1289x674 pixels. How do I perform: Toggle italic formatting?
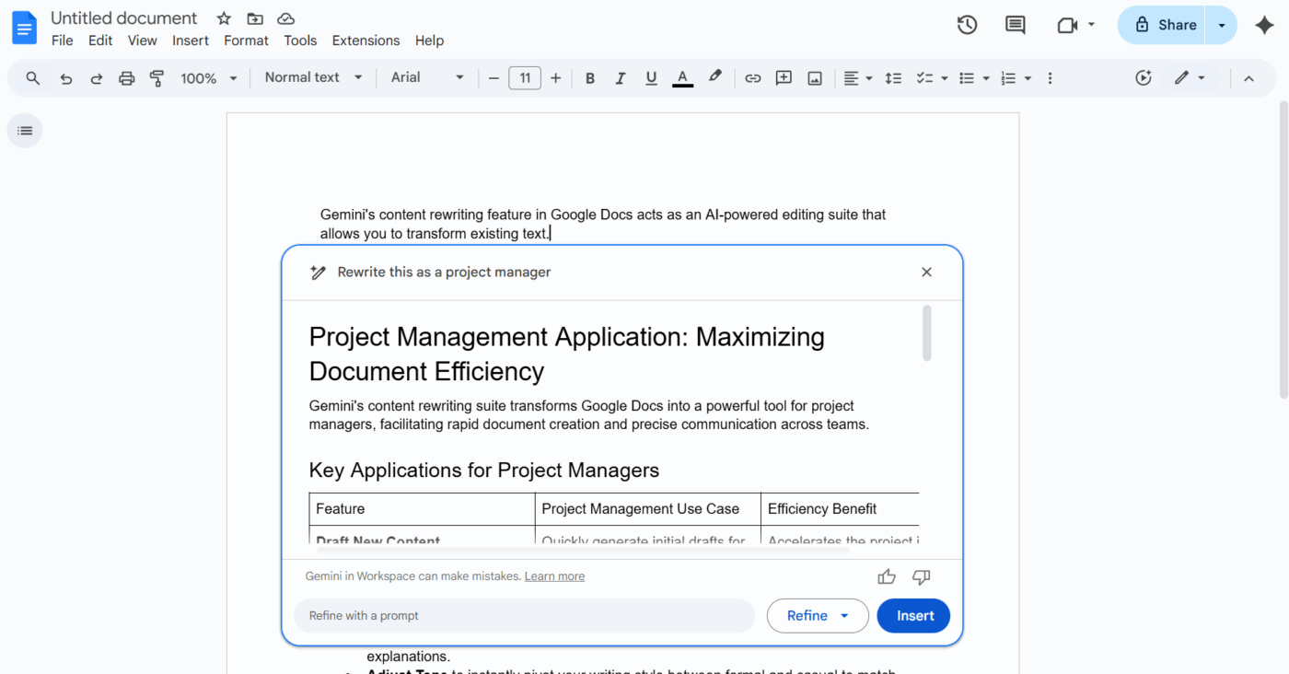click(x=621, y=78)
